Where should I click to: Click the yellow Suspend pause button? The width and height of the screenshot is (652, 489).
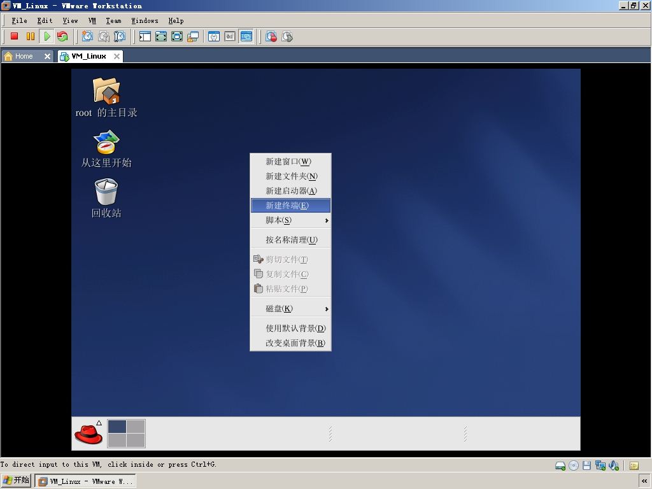(31, 36)
